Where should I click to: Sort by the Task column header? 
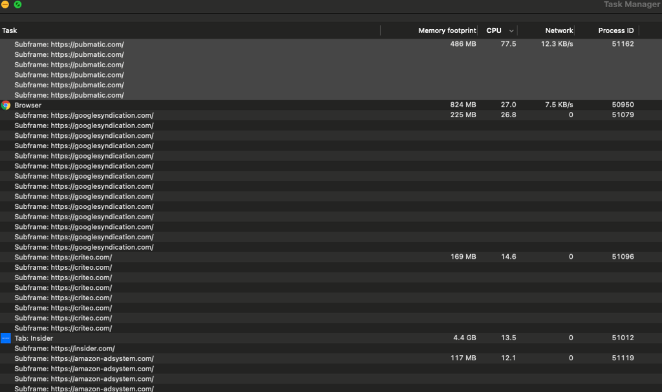point(9,30)
